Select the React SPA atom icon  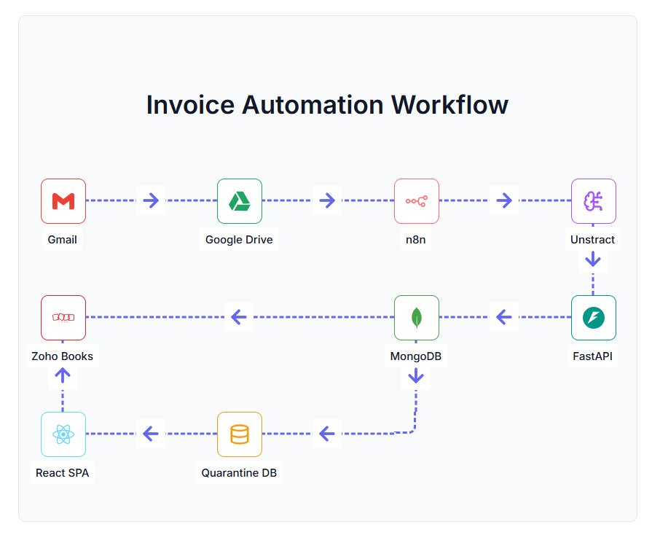pyautogui.click(x=63, y=434)
